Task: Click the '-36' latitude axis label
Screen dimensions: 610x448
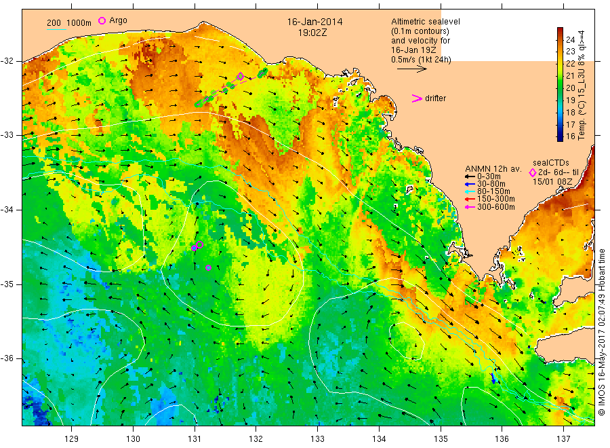Action: [7, 358]
